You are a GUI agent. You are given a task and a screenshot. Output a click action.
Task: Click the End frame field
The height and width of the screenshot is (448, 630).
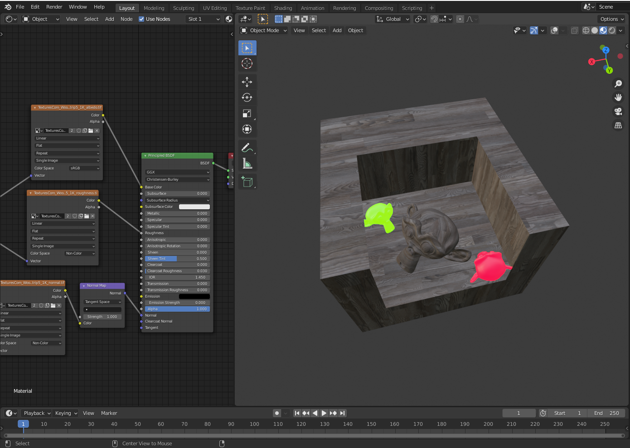coord(606,413)
